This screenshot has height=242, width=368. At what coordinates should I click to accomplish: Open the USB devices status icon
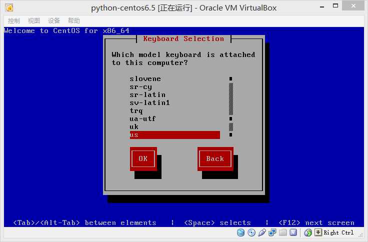[262, 232]
